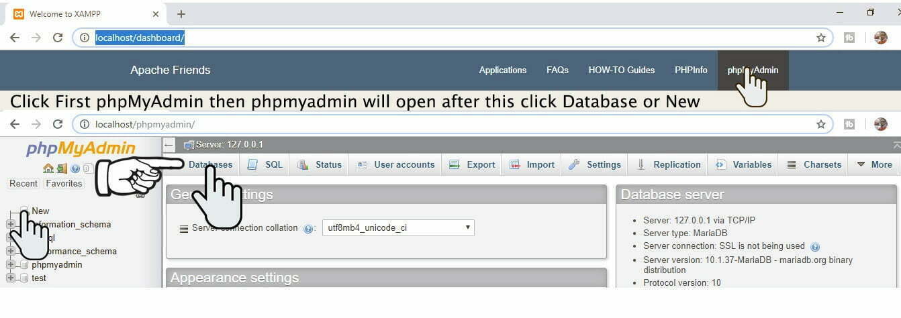The width and height of the screenshot is (901, 318).
Task: Open profile avatar beside dashboard address bar
Action: [x=881, y=38]
